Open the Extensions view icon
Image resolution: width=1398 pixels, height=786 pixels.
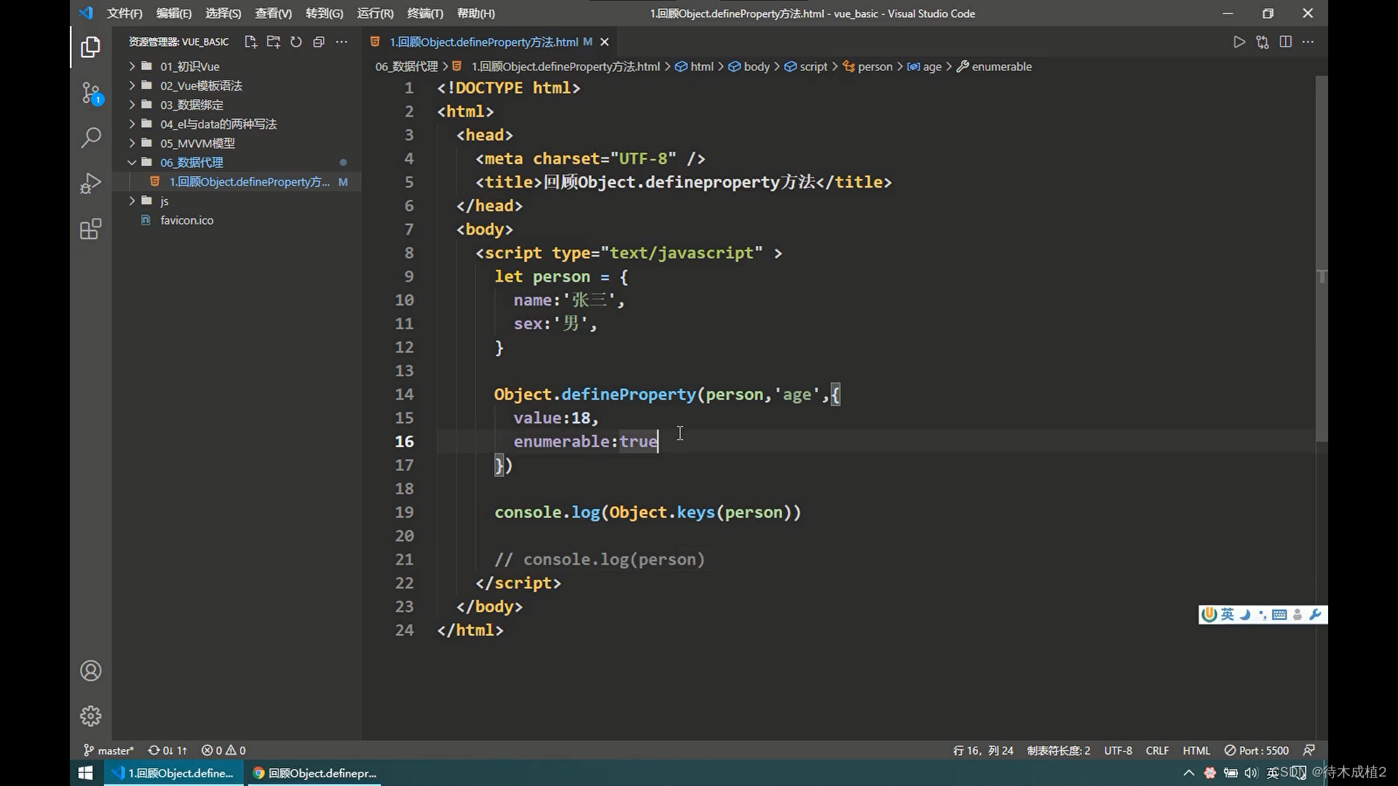[91, 229]
